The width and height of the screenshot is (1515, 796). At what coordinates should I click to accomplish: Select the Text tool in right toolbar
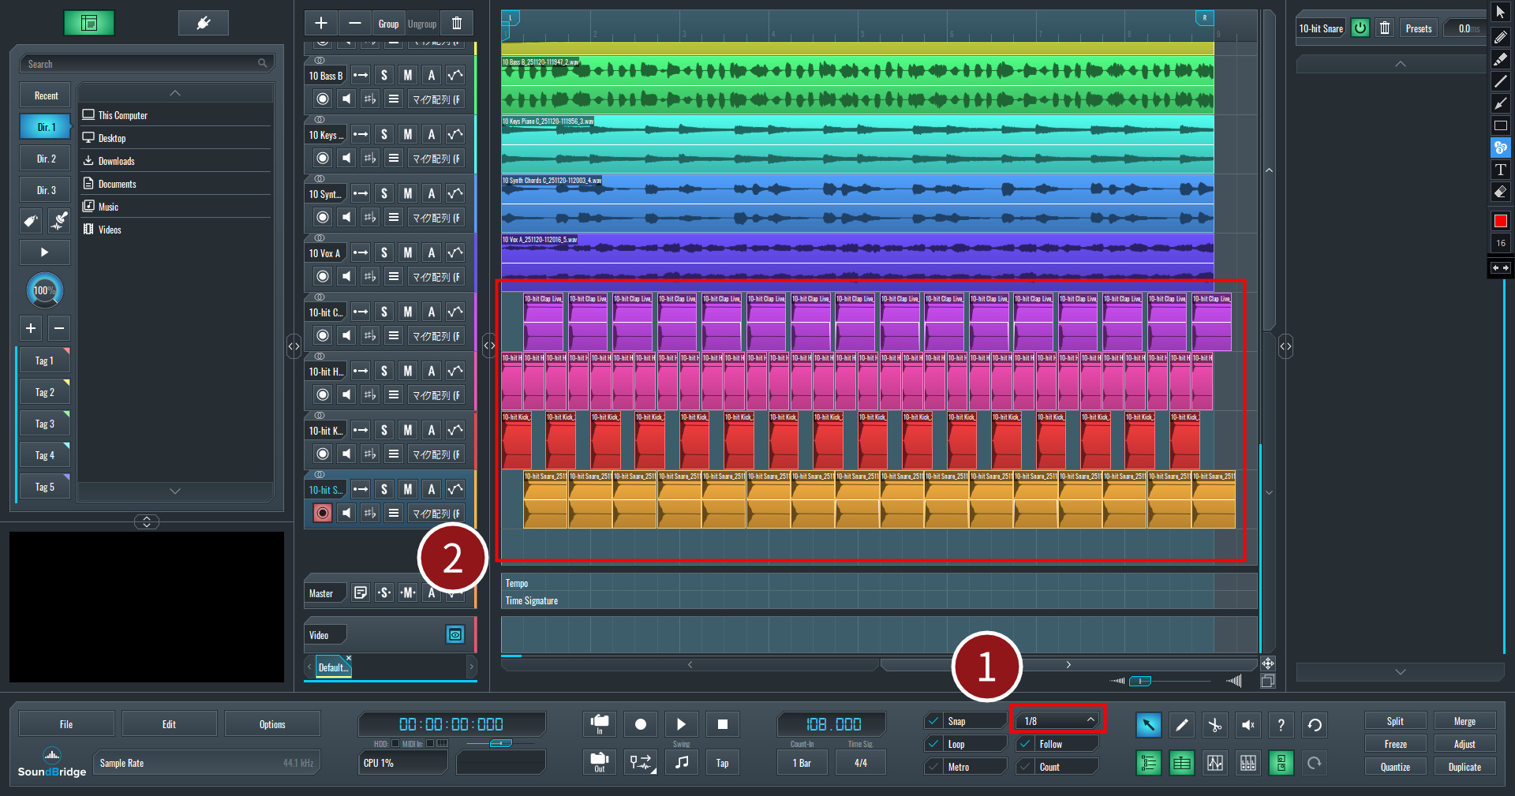click(1500, 170)
